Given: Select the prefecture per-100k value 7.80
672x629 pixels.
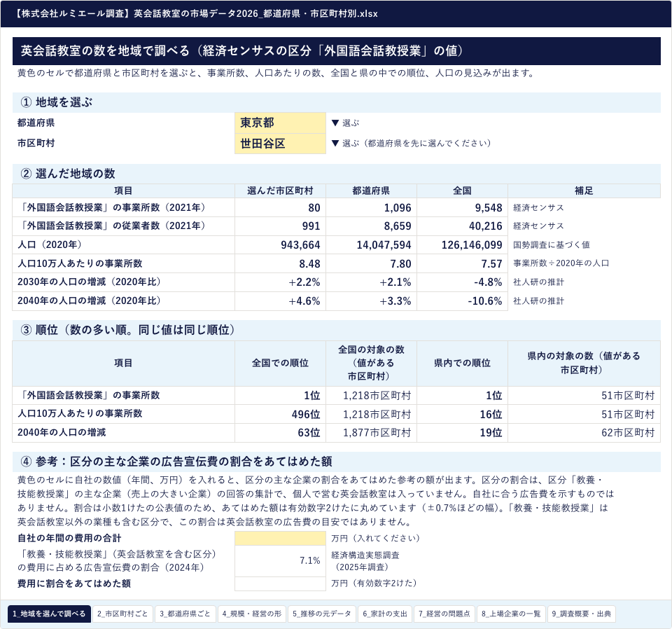Looking at the screenshot, I should pyautogui.click(x=371, y=263).
